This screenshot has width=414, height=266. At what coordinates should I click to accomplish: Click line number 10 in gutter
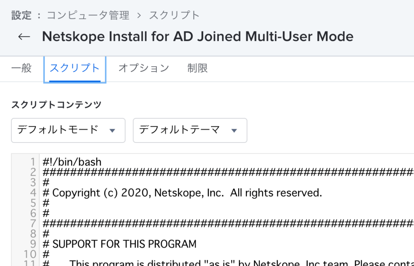pos(30,254)
